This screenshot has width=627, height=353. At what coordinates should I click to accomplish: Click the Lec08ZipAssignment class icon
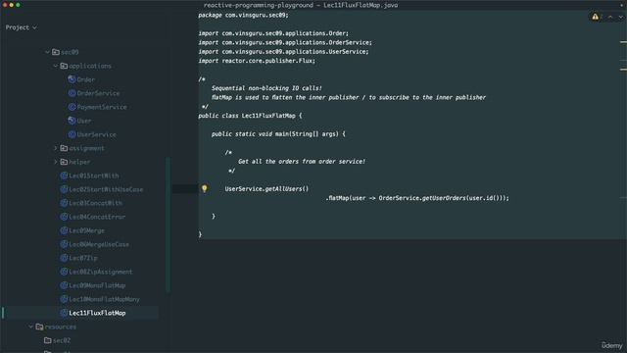point(64,272)
